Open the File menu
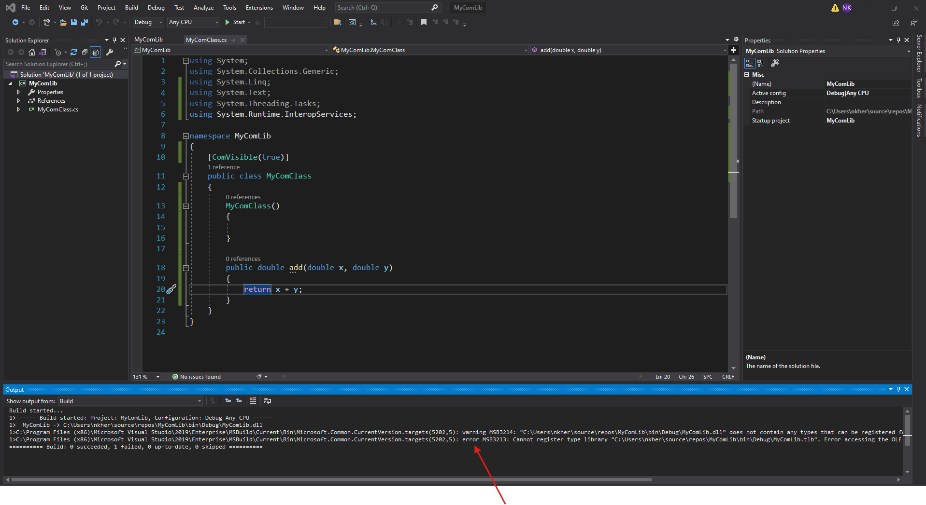 26,8
